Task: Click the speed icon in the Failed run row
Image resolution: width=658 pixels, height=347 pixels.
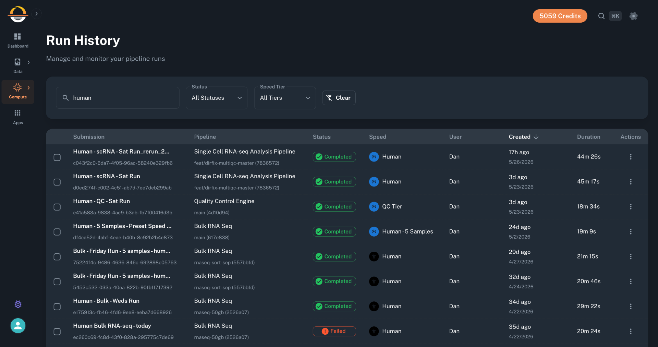Action: 374,331
